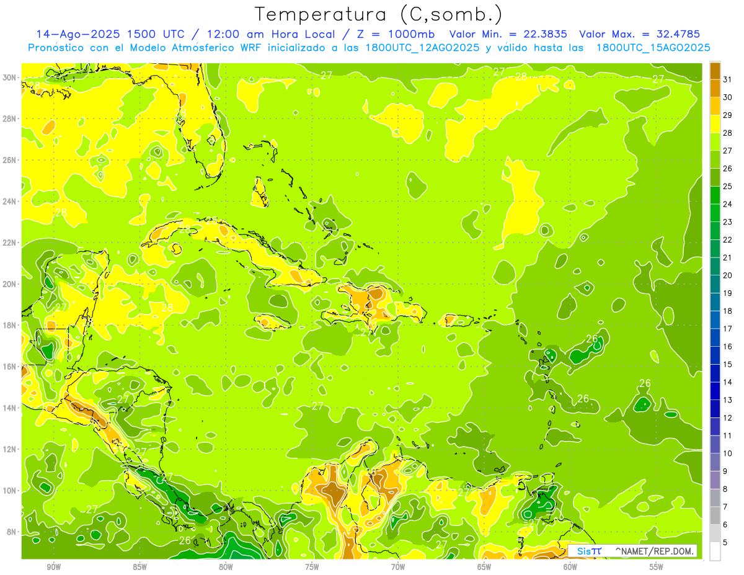Click the '20N' latitude axis label

(x=9, y=284)
